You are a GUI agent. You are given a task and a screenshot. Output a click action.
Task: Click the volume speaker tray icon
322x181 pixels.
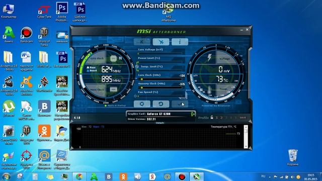tap(292, 177)
